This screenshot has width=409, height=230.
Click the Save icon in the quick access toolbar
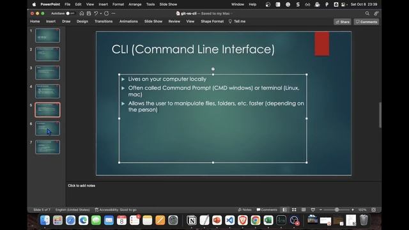coord(89,13)
